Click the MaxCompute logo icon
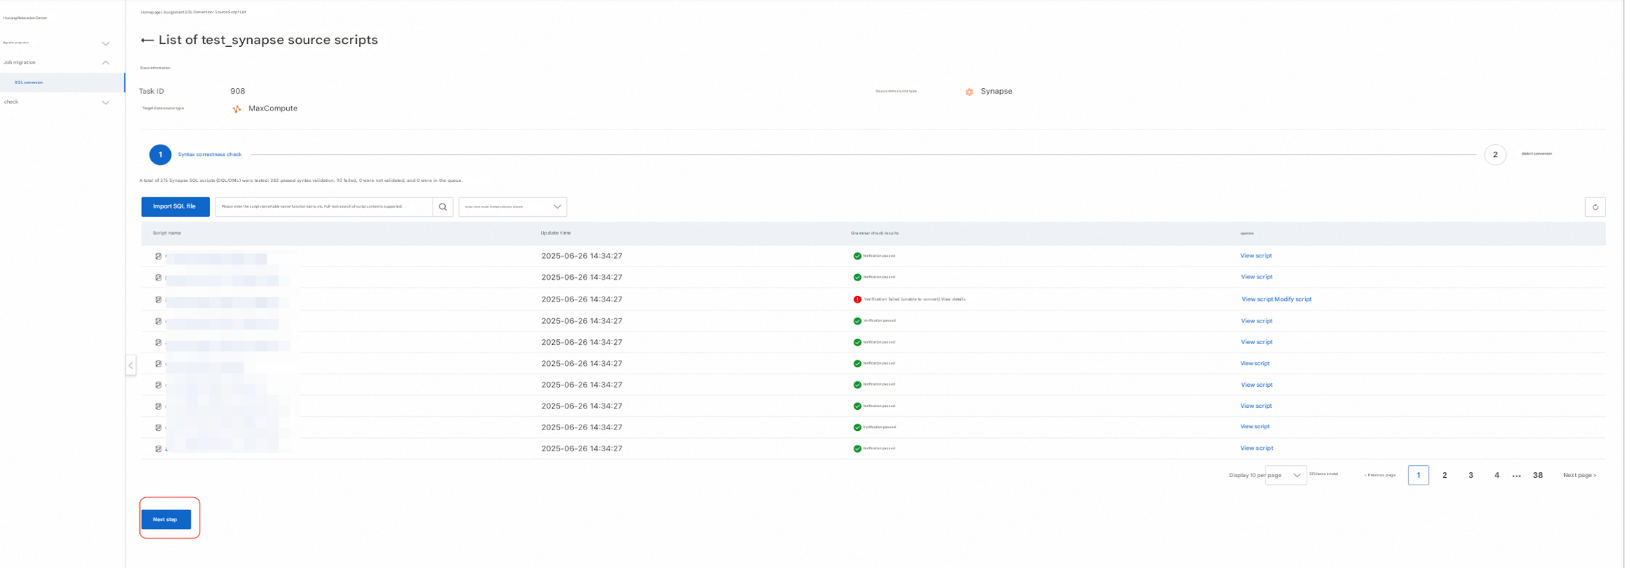 (237, 109)
